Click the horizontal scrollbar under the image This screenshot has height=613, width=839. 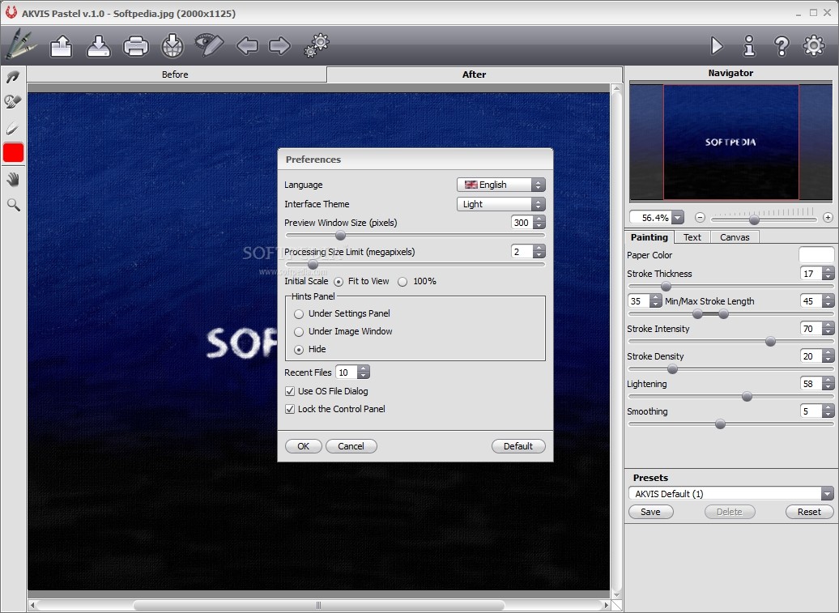coord(318,606)
